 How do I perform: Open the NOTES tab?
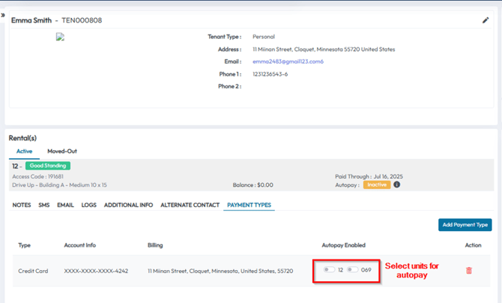click(22, 205)
